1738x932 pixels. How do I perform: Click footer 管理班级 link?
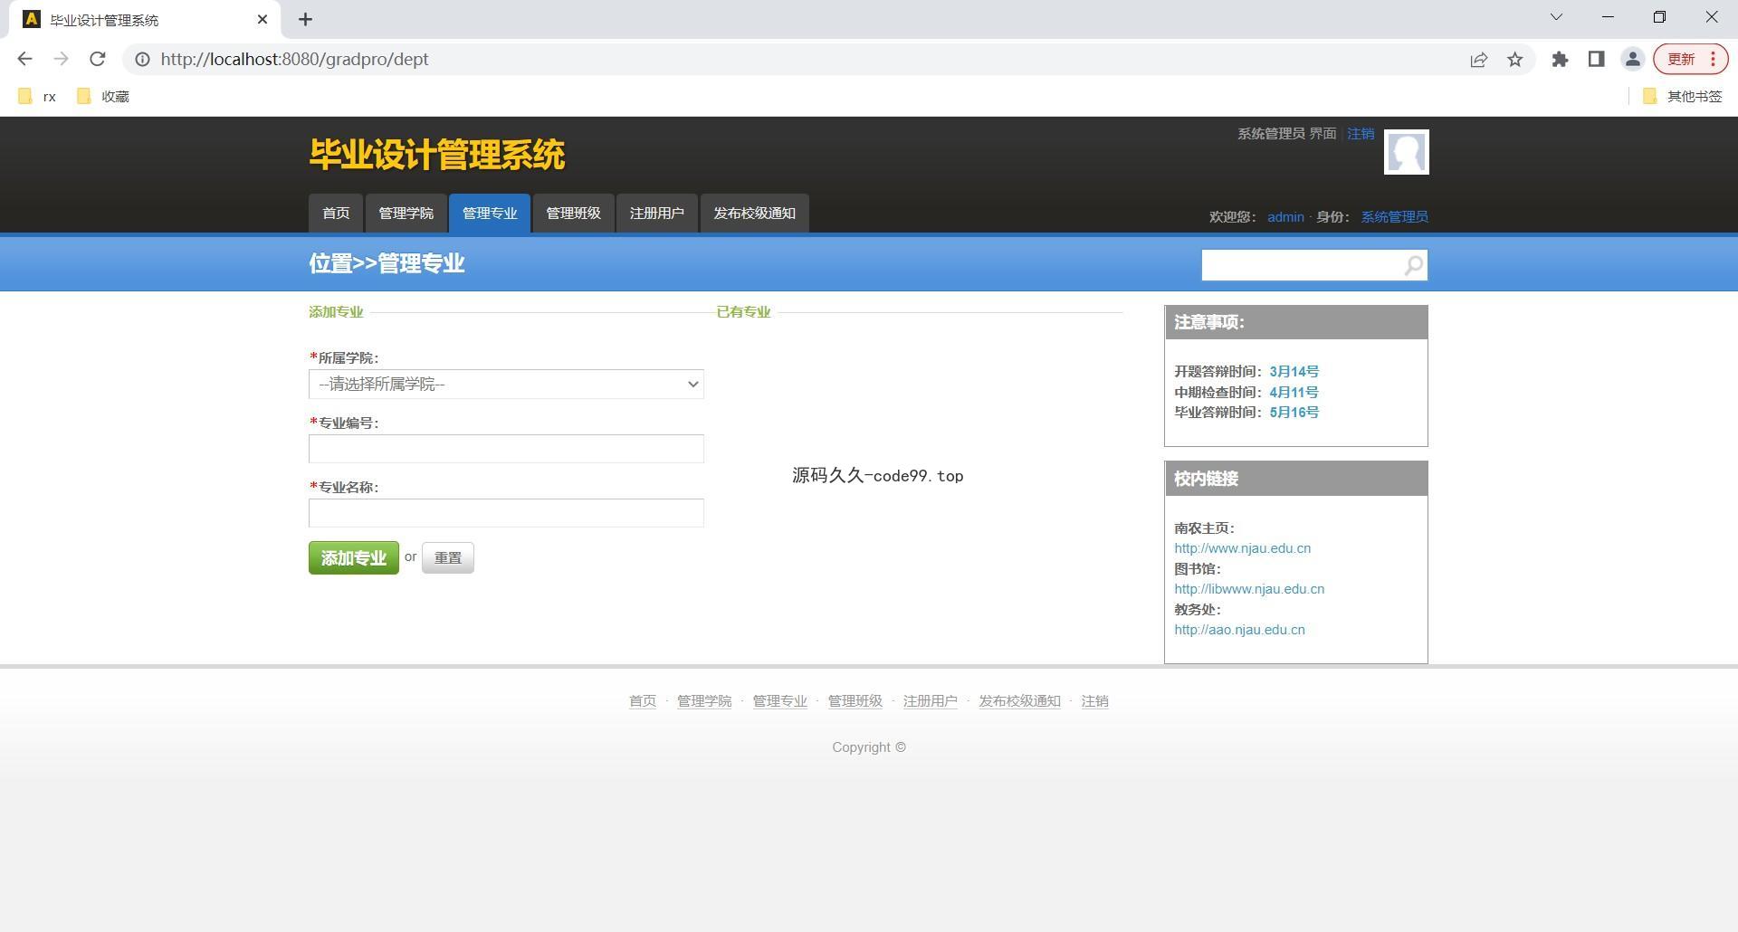pyautogui.click(x=855, y=701)
